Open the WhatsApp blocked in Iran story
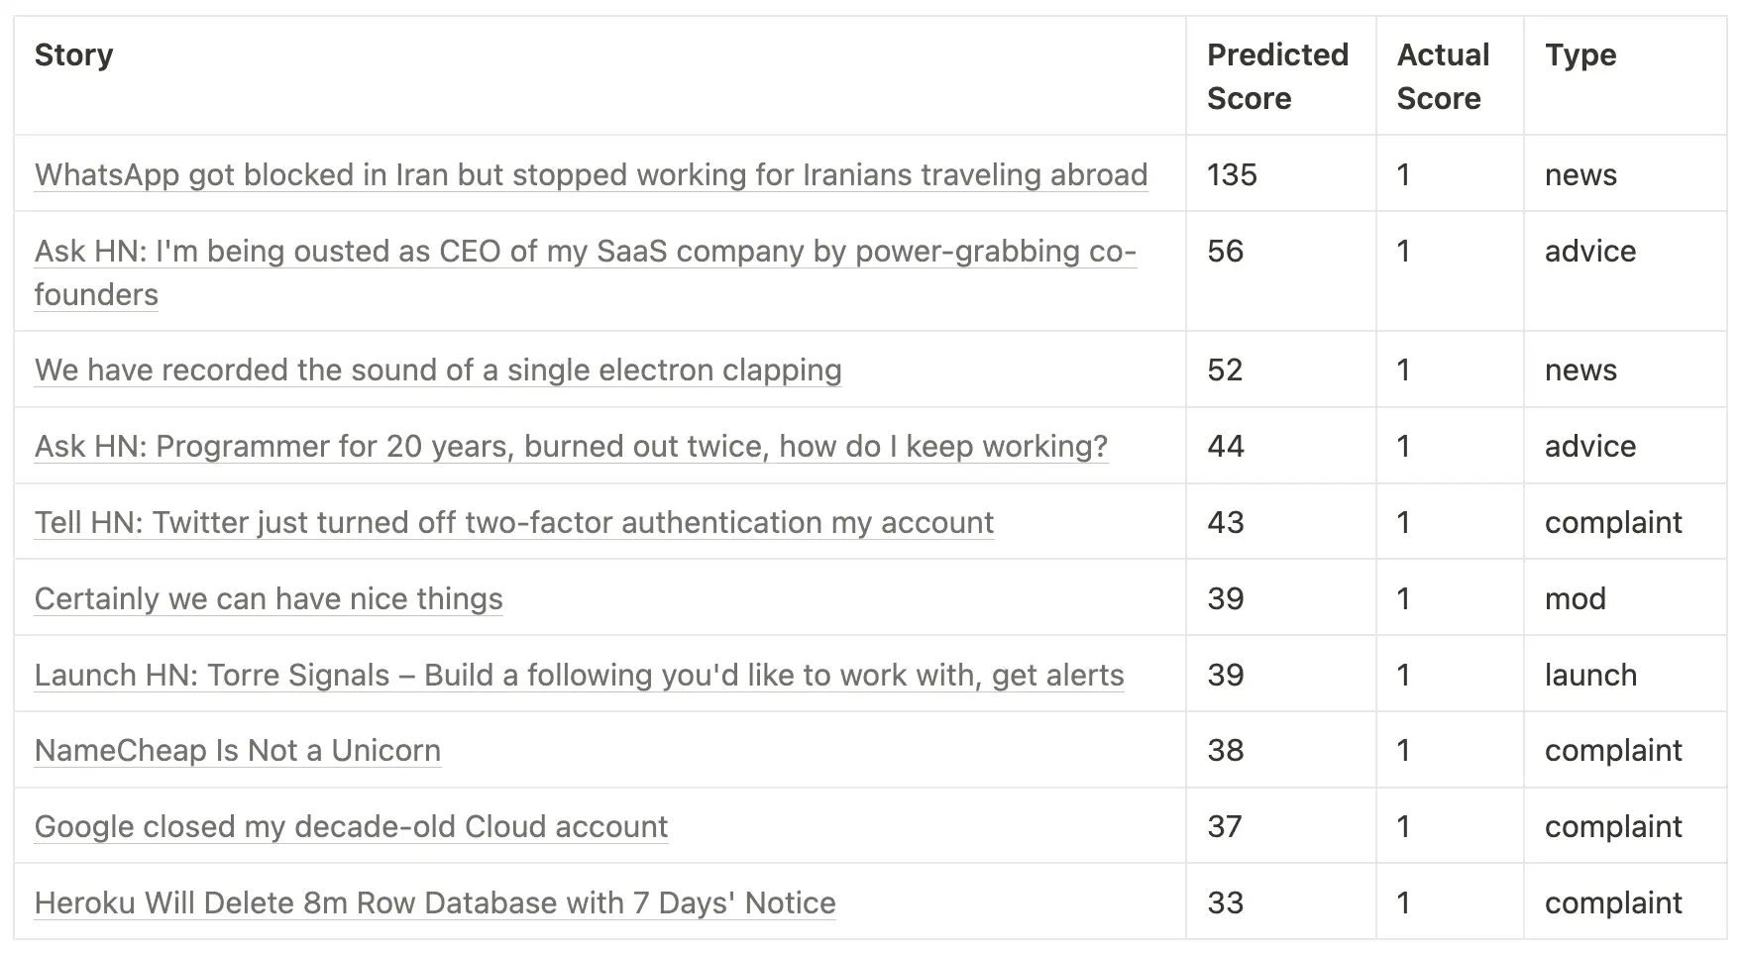 pyautogui.click(x=591, y=175)
